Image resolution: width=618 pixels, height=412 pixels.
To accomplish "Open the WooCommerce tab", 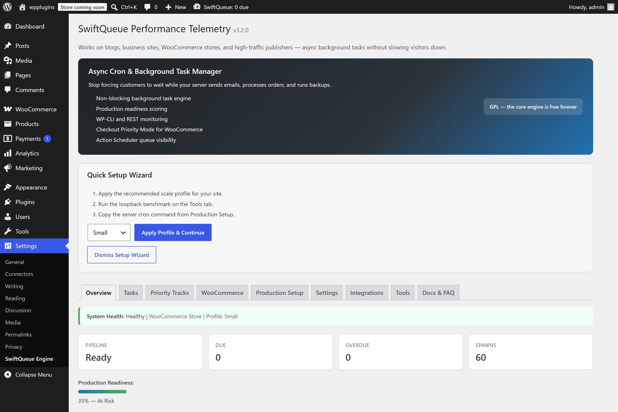I will tap(222, 292).
